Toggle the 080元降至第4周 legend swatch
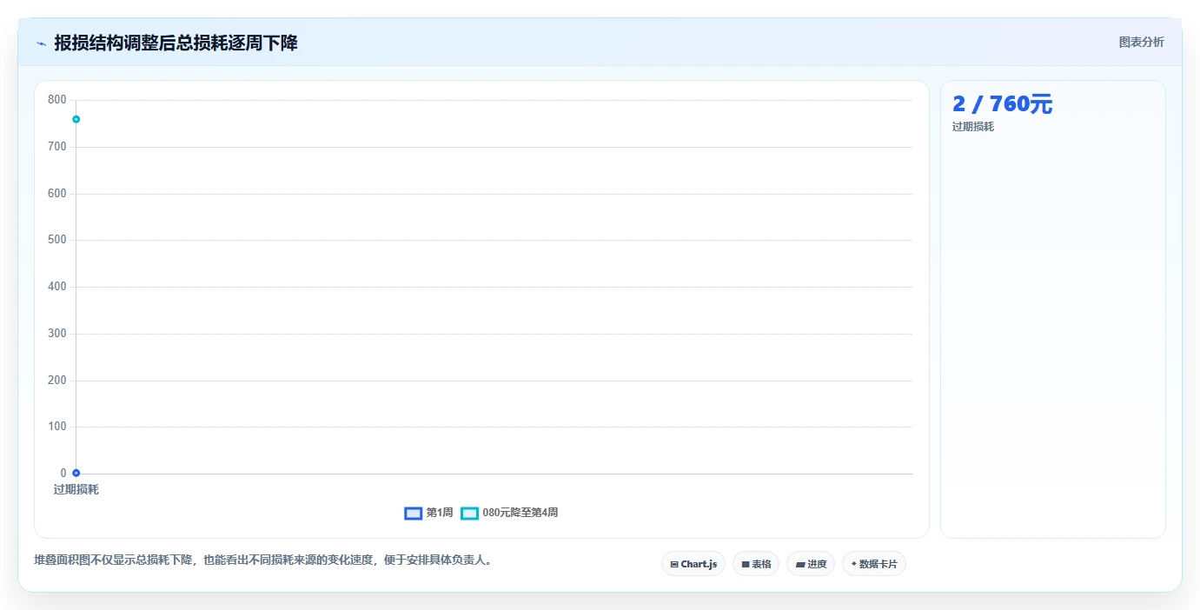This screenshot has width=1200, height=610. click(x=470, y=513)
